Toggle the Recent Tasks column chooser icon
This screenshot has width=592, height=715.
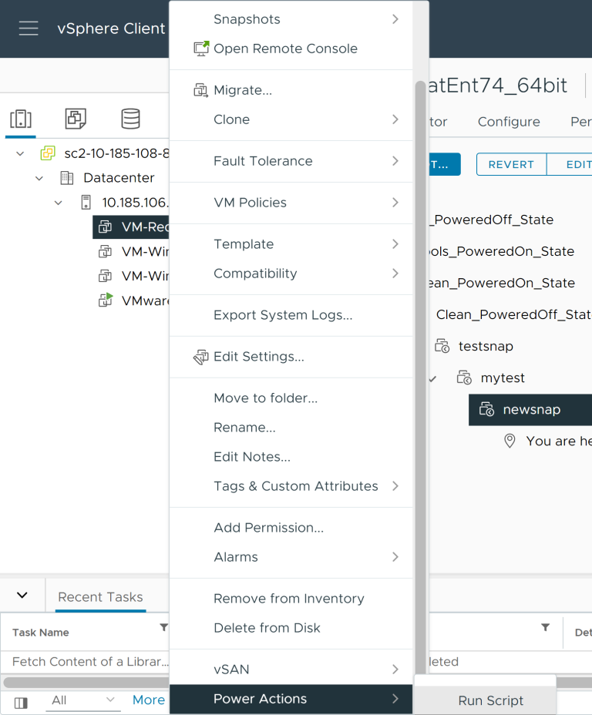click(21, 703)
